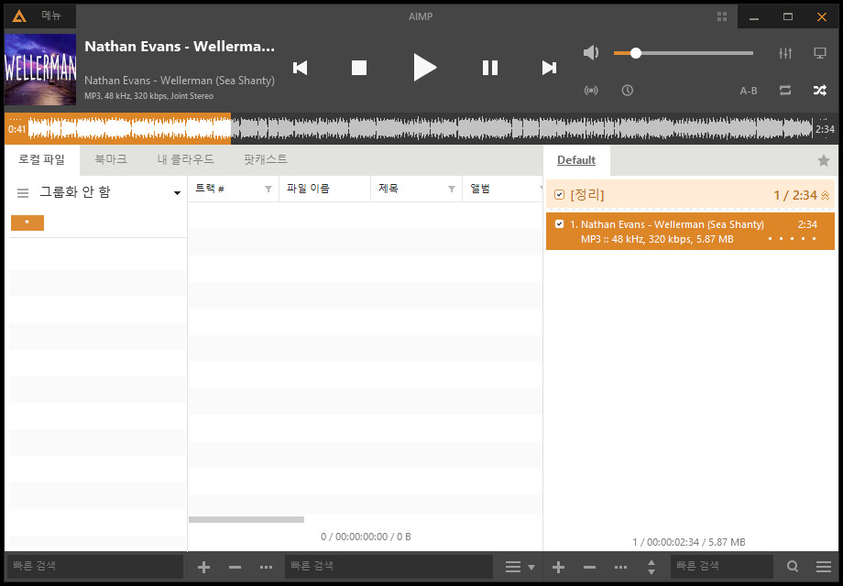Focus the left panel 빠른 검색 field
This screenshot has width=843, height=586.
point(94,566)
